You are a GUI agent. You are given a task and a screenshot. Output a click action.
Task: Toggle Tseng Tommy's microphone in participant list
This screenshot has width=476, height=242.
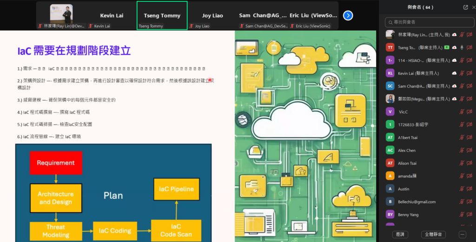tap(462, 47)
